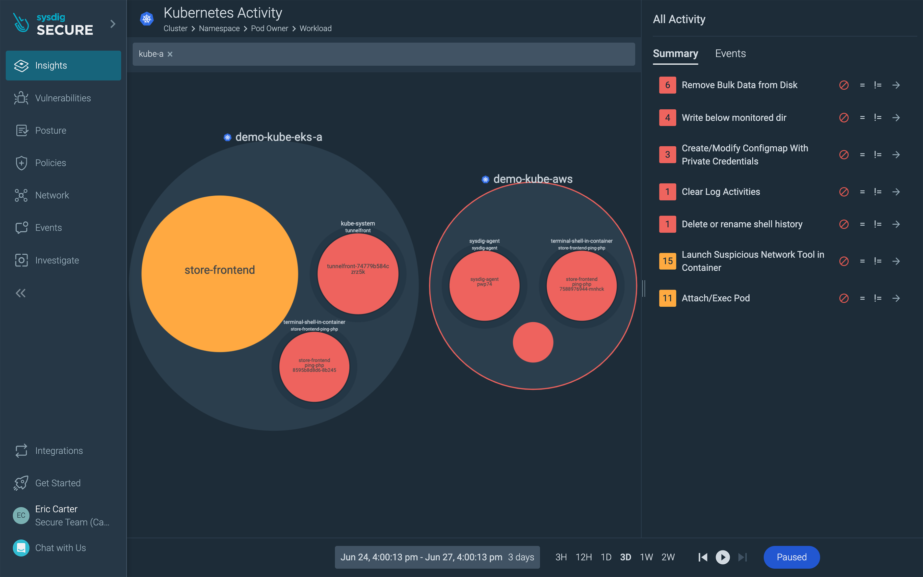Click the Kubernetes Activity wheel icon
The height and width of the screenshot is (577, 923).
pyautogui.click(x=147, y=19)
